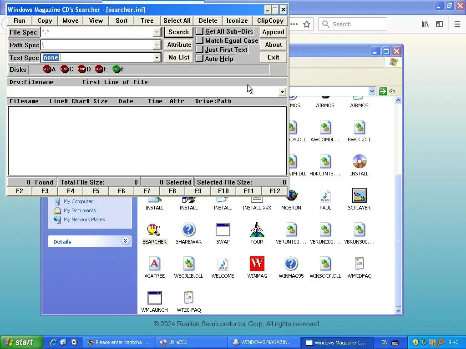
Task: Check Just First Text option
Action: 200,50
